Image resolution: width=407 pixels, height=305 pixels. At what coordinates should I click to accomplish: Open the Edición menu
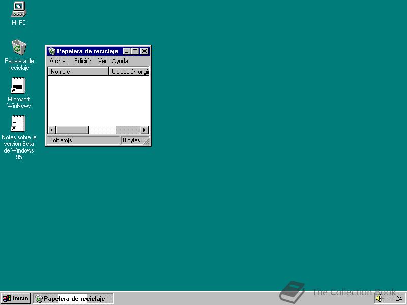[83, 61]
